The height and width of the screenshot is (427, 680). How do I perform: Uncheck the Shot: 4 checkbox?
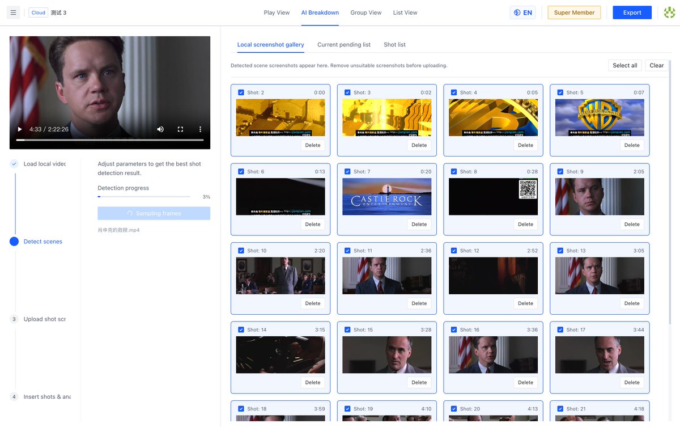pos(454,92)
